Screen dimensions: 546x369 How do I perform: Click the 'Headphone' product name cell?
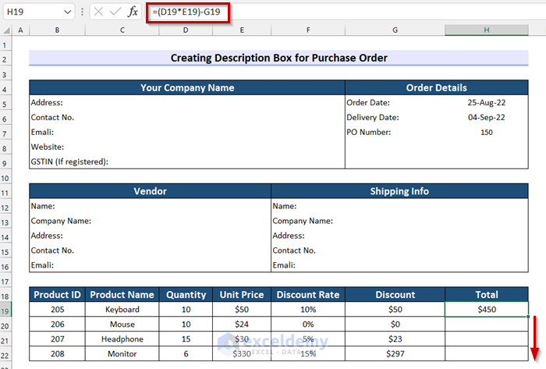tap(122, 339)
